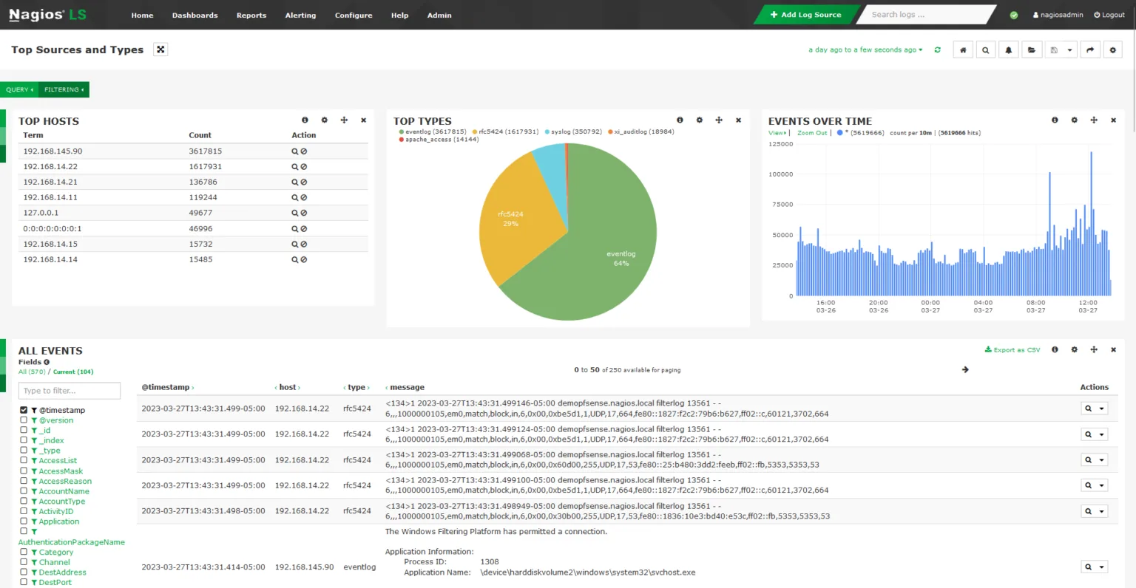Open action dropdown arrow for eventlog event row

pyautogui.click(x=1102, y=567)
